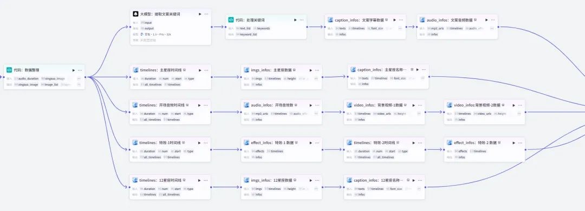Run the audio_infos：文案音频数据 node

pyautogui.click(x=486, y=20)
